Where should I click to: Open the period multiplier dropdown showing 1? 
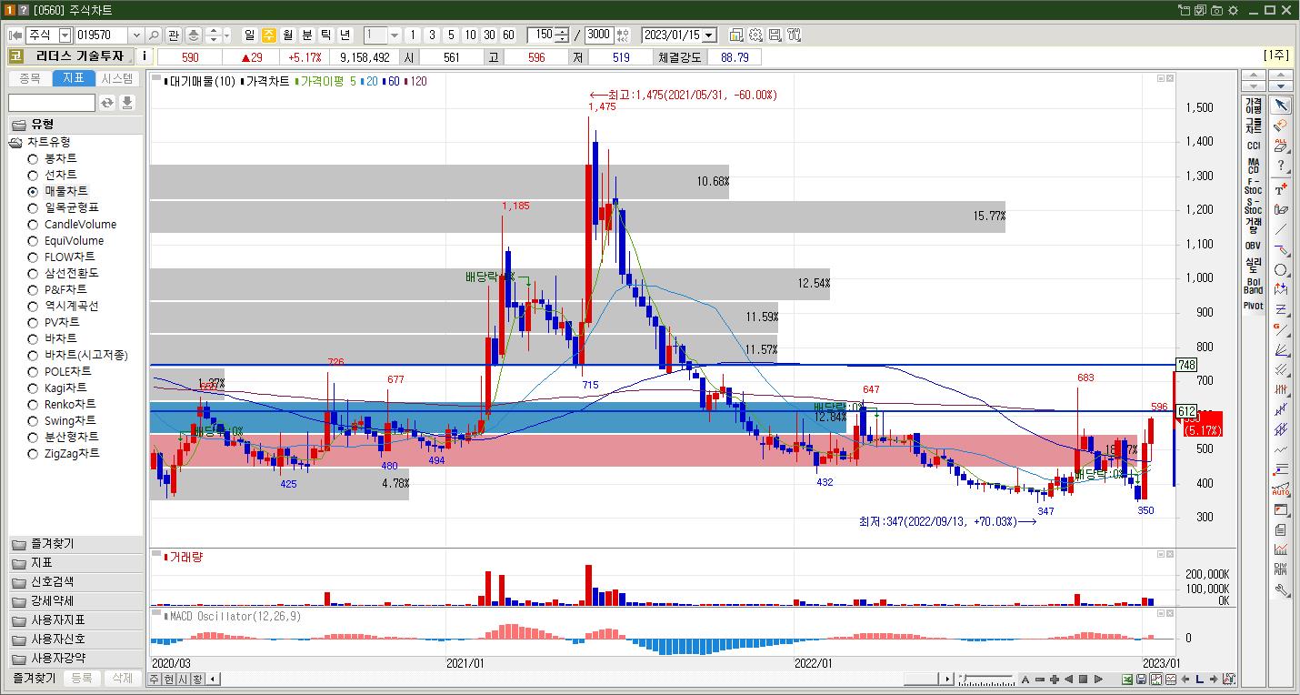(x=395, y=35)
